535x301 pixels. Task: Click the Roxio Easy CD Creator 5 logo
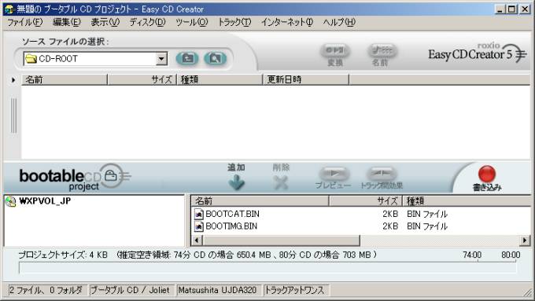pos(477,53)
